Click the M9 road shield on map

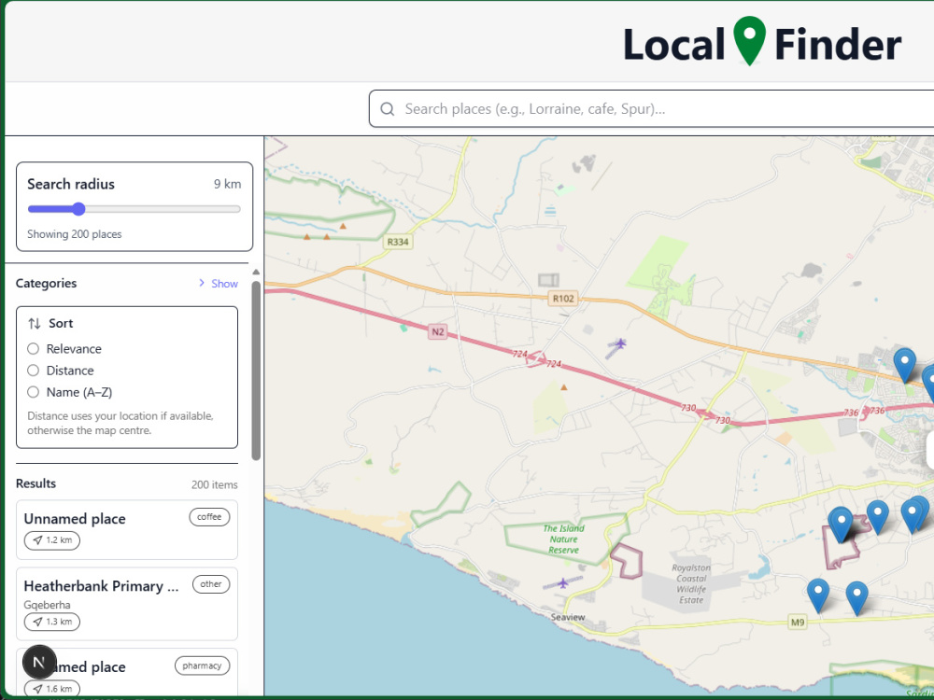(797, 623)
